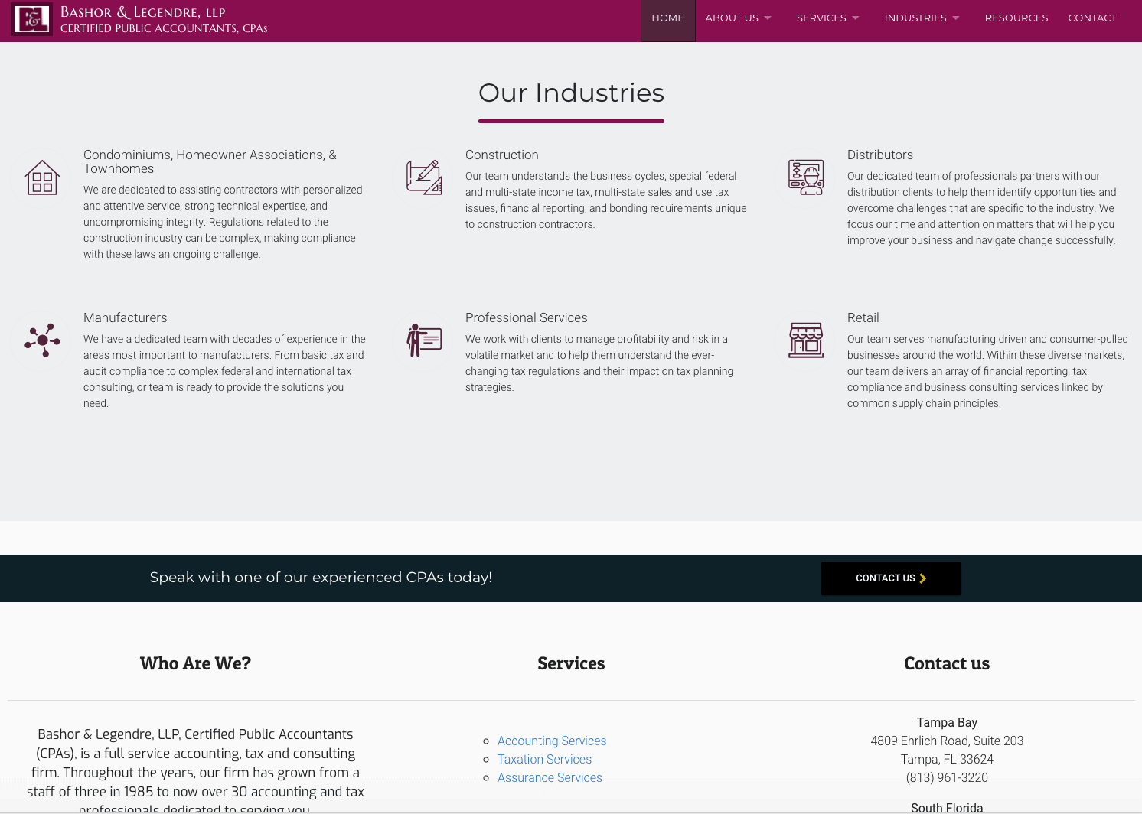The image size is (1142, 814).
Task: Click the yellow chevron on Contact Us
Action: pos(923,578)
